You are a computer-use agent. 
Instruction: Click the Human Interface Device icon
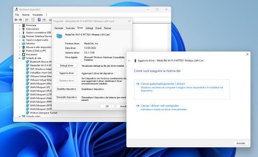[24, 36]
